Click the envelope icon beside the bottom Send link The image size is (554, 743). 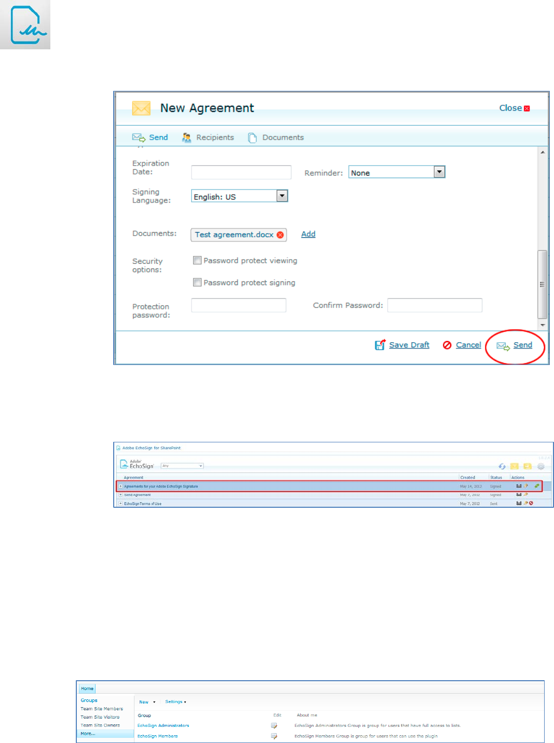pyautogui.click(x=503, y=346)
